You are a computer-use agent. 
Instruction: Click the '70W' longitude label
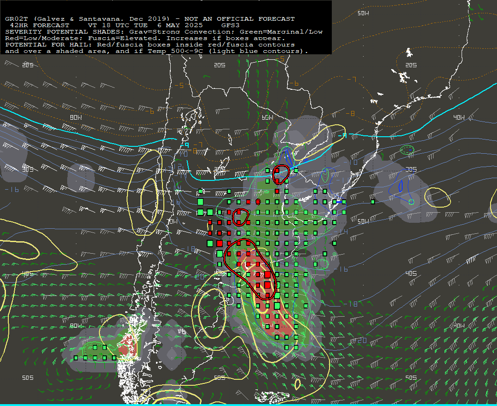point(172,221)
